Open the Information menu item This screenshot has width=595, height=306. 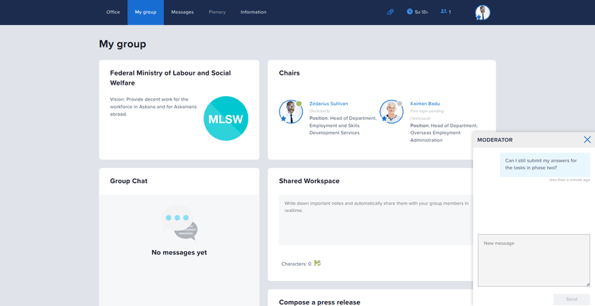coord(253,12)
